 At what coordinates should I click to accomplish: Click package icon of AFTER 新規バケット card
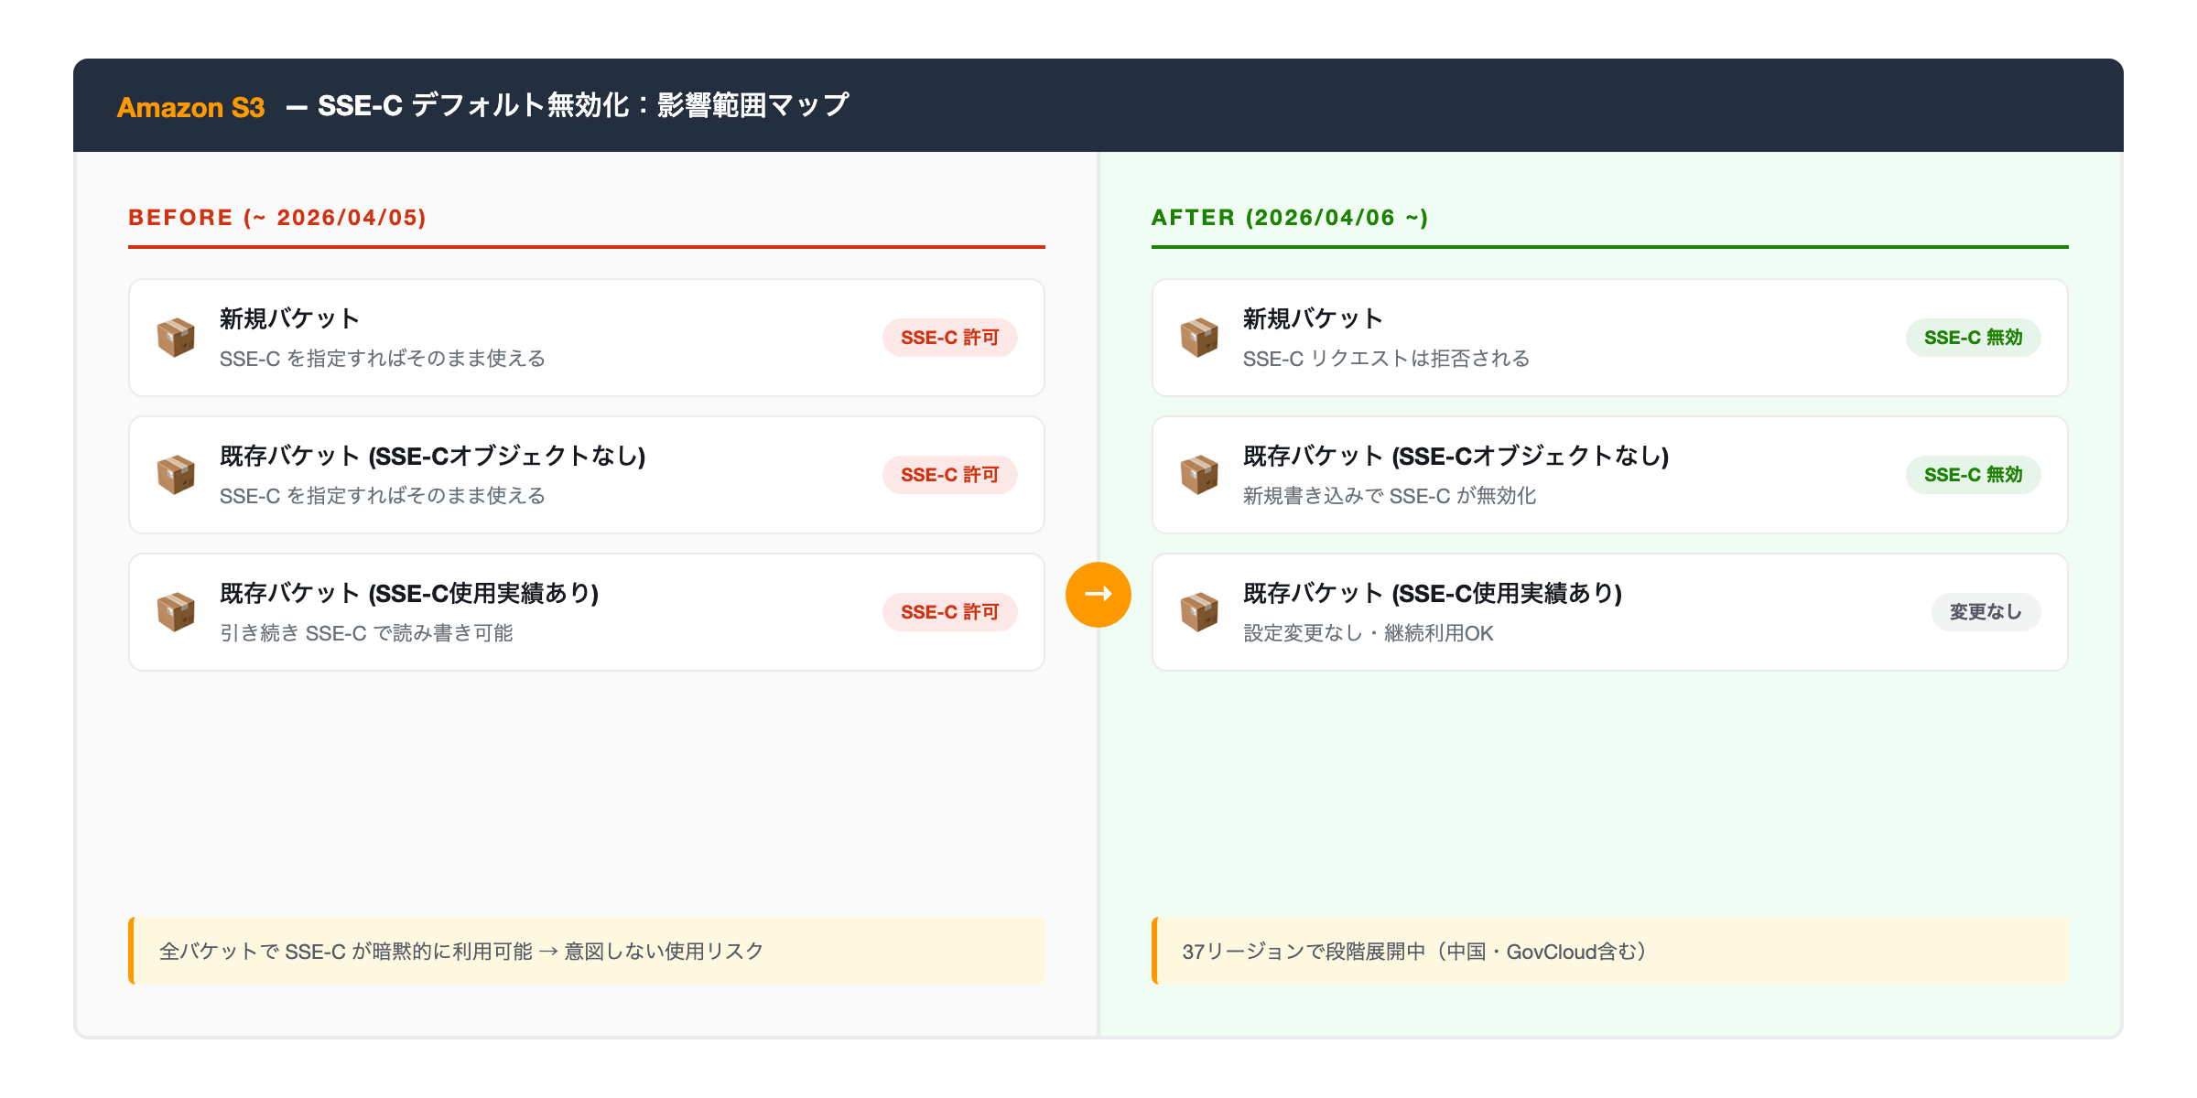pyautogui.click(x=1199, y=338)
